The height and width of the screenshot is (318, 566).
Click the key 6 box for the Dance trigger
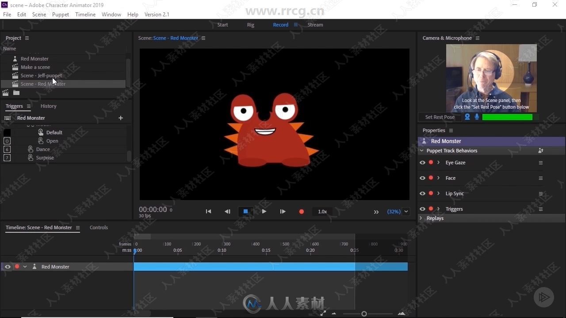pyautogui.click(x=7, y=149)
